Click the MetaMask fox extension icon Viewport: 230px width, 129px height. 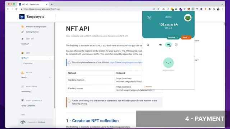pos(189,9)
